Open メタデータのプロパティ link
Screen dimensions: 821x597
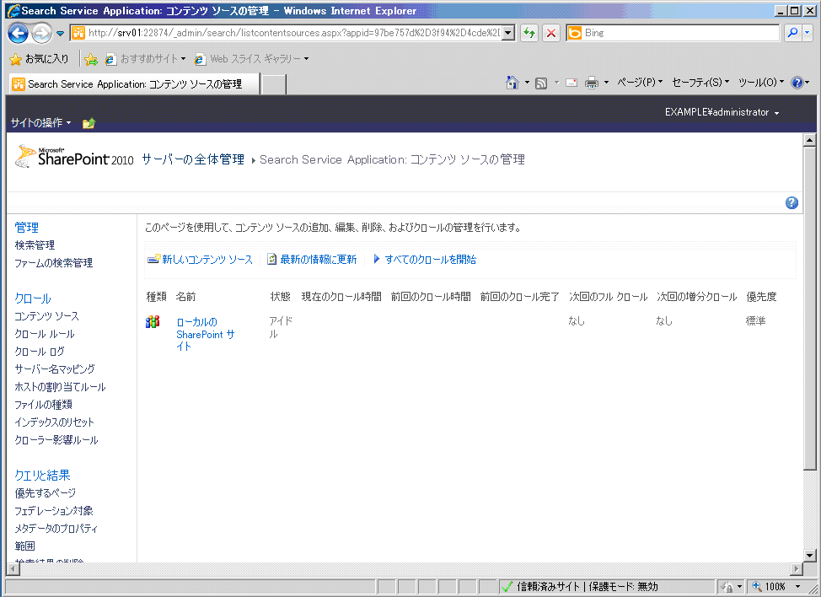tap(56, 529)
